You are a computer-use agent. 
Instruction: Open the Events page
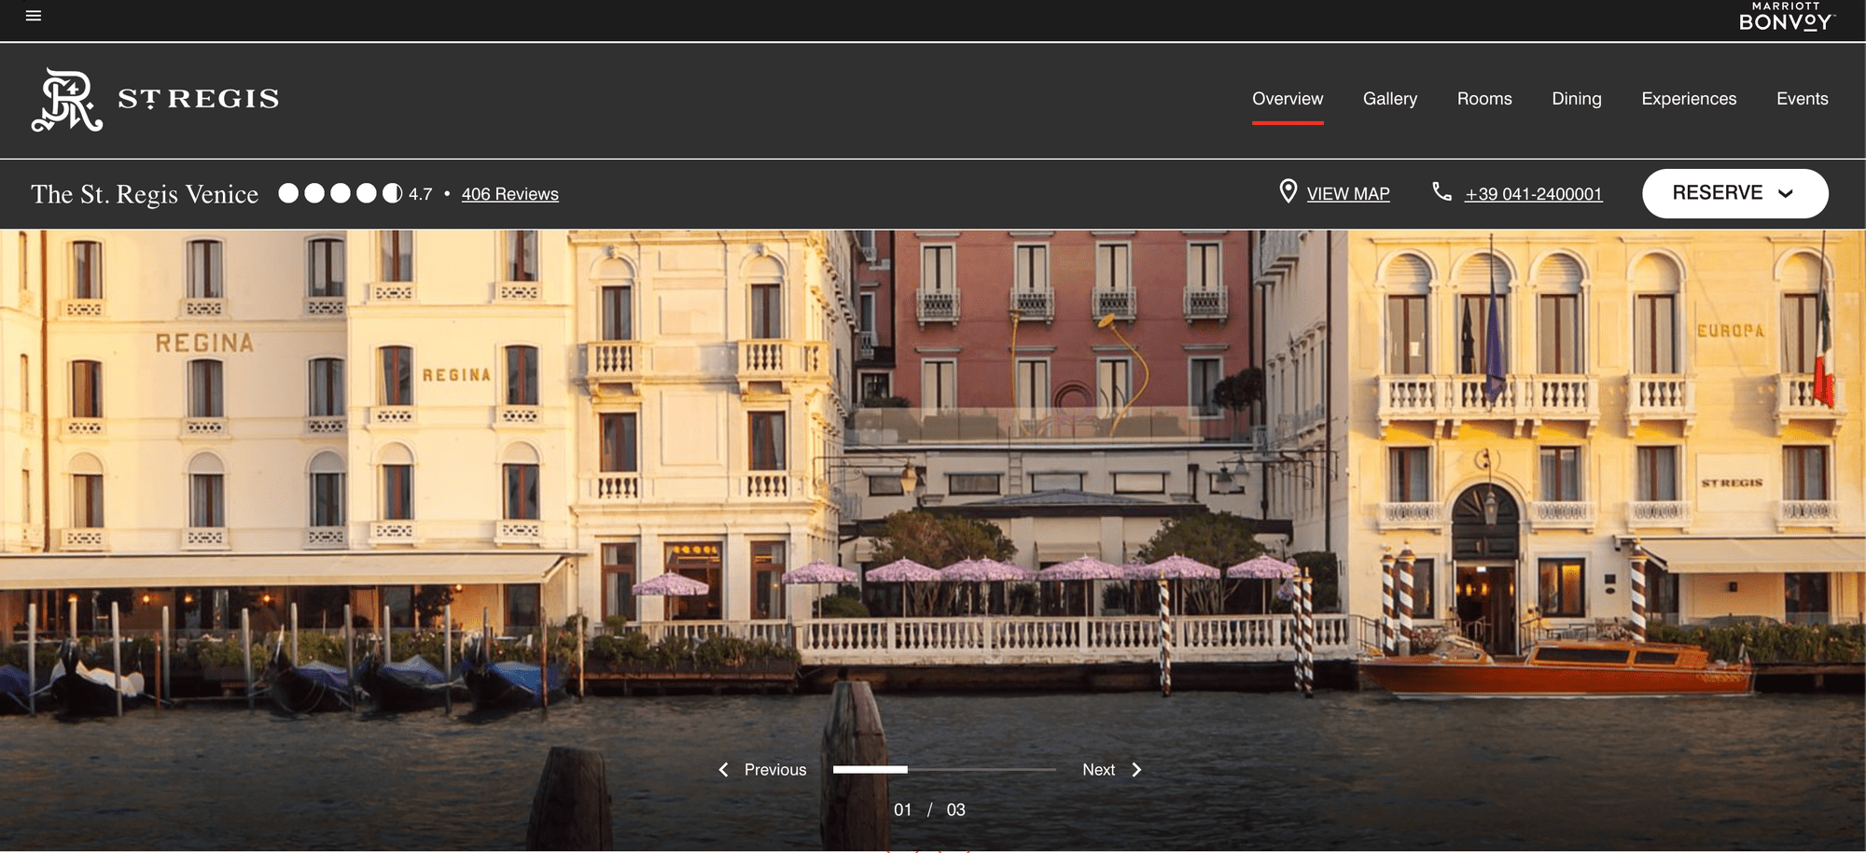tap(1802, 99)
